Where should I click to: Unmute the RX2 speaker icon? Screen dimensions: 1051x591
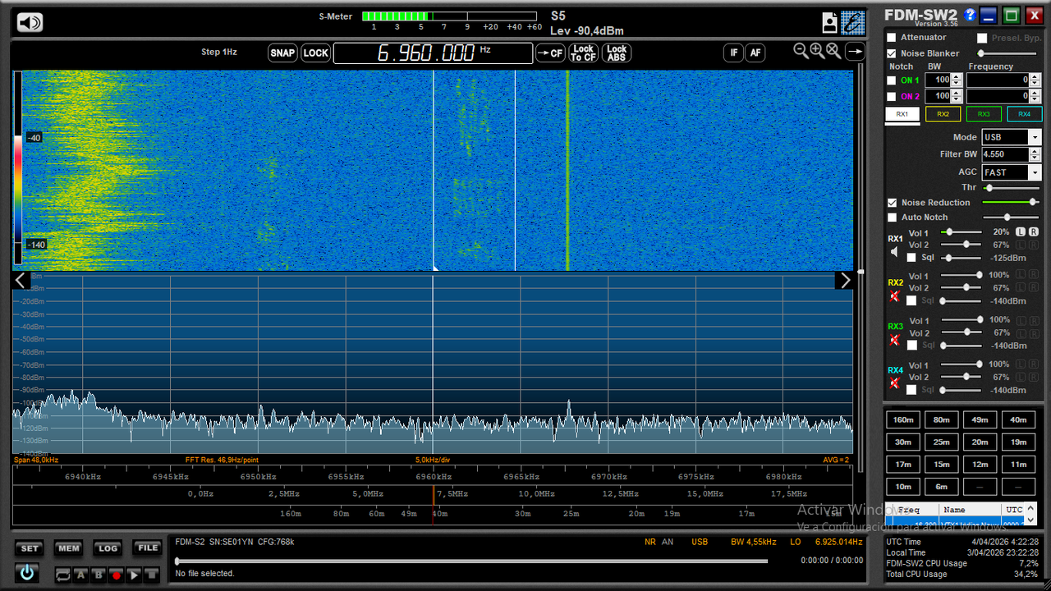895,295
